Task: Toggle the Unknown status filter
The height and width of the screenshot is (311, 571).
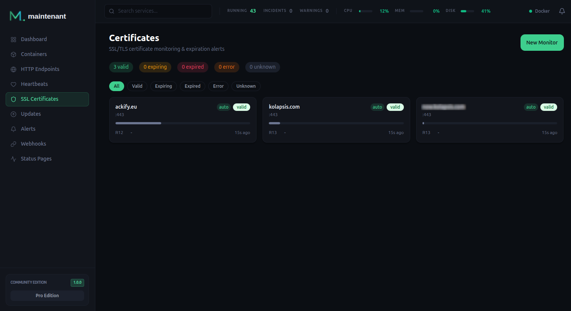Action: (x=246, y=86)
